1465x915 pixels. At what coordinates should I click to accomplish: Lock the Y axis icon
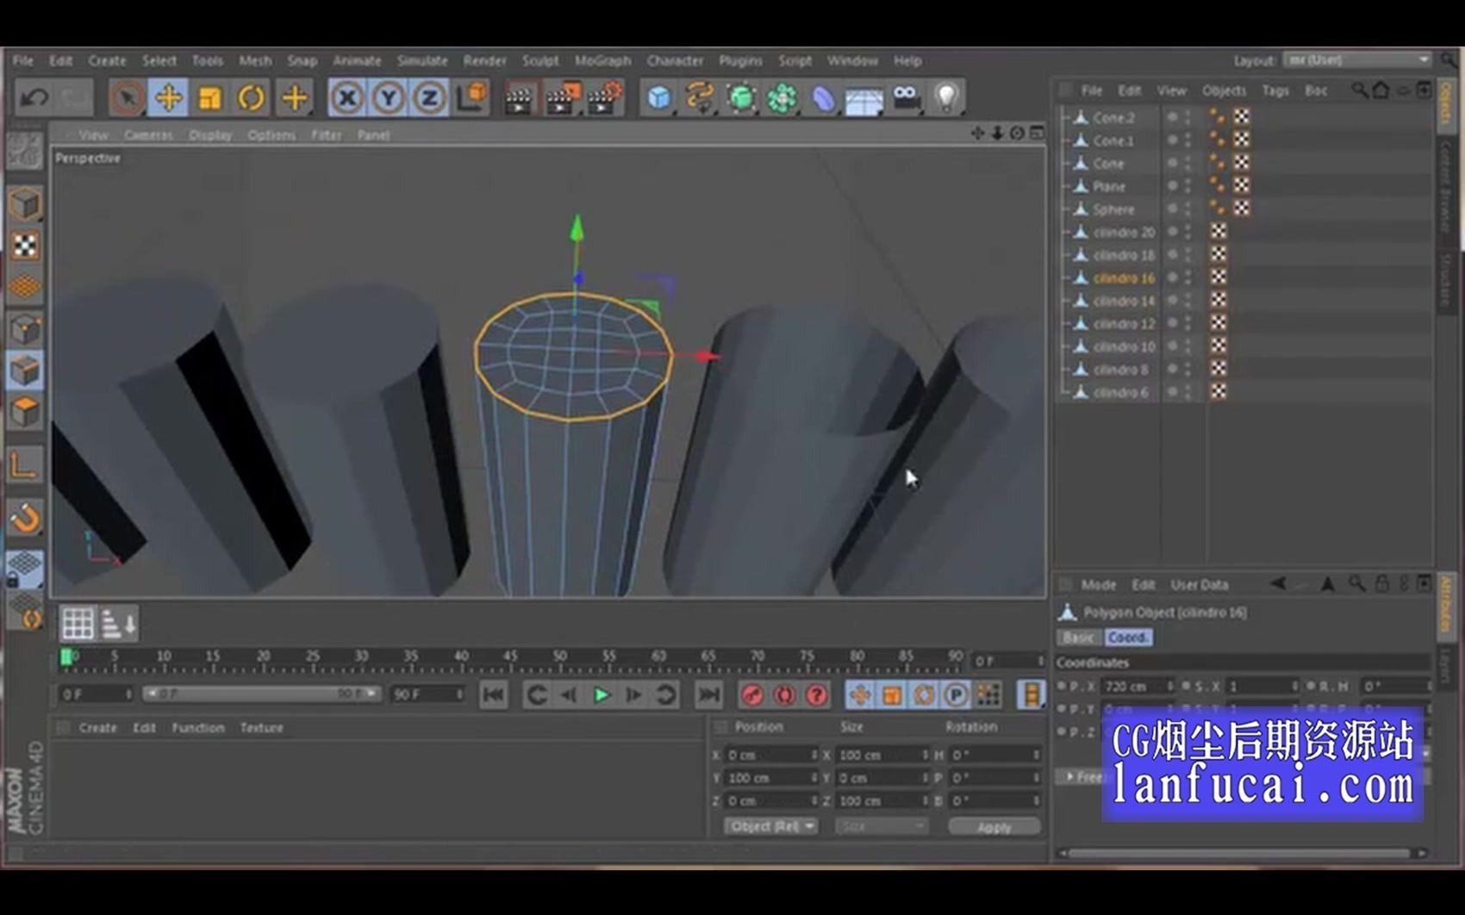click(389, 97)
